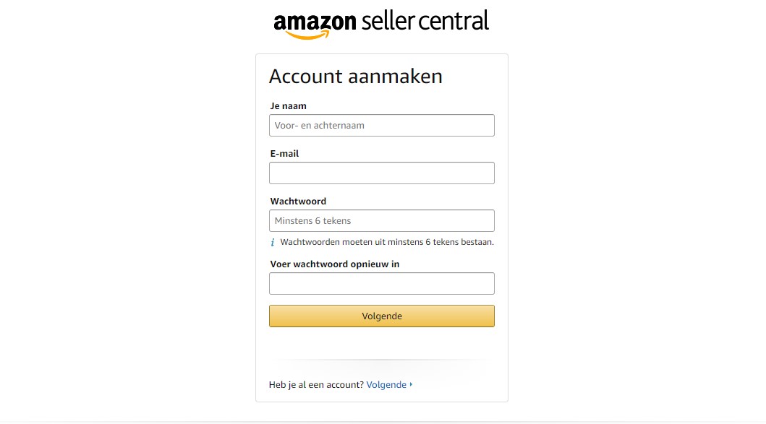Click the Account aanmaken heading
The height and width of the screenshot is (424, 766).
(x=355, y=76)
